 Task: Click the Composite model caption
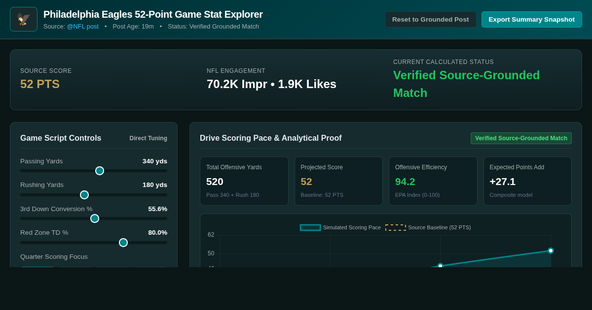508,195
